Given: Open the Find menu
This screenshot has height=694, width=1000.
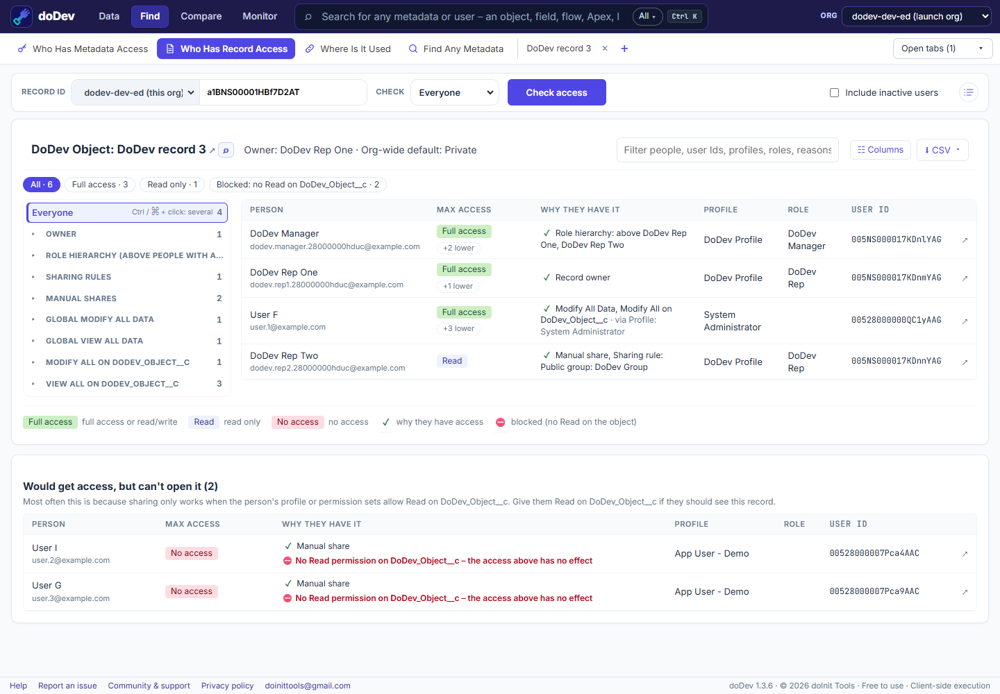Looking at the screenshot, I should [x=150, y=16].
